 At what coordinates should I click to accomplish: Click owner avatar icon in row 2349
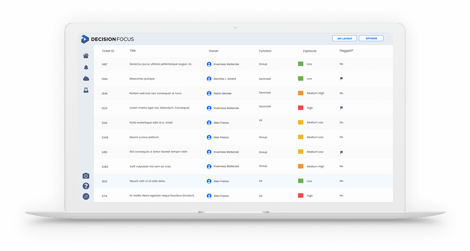tap(209, 137)
